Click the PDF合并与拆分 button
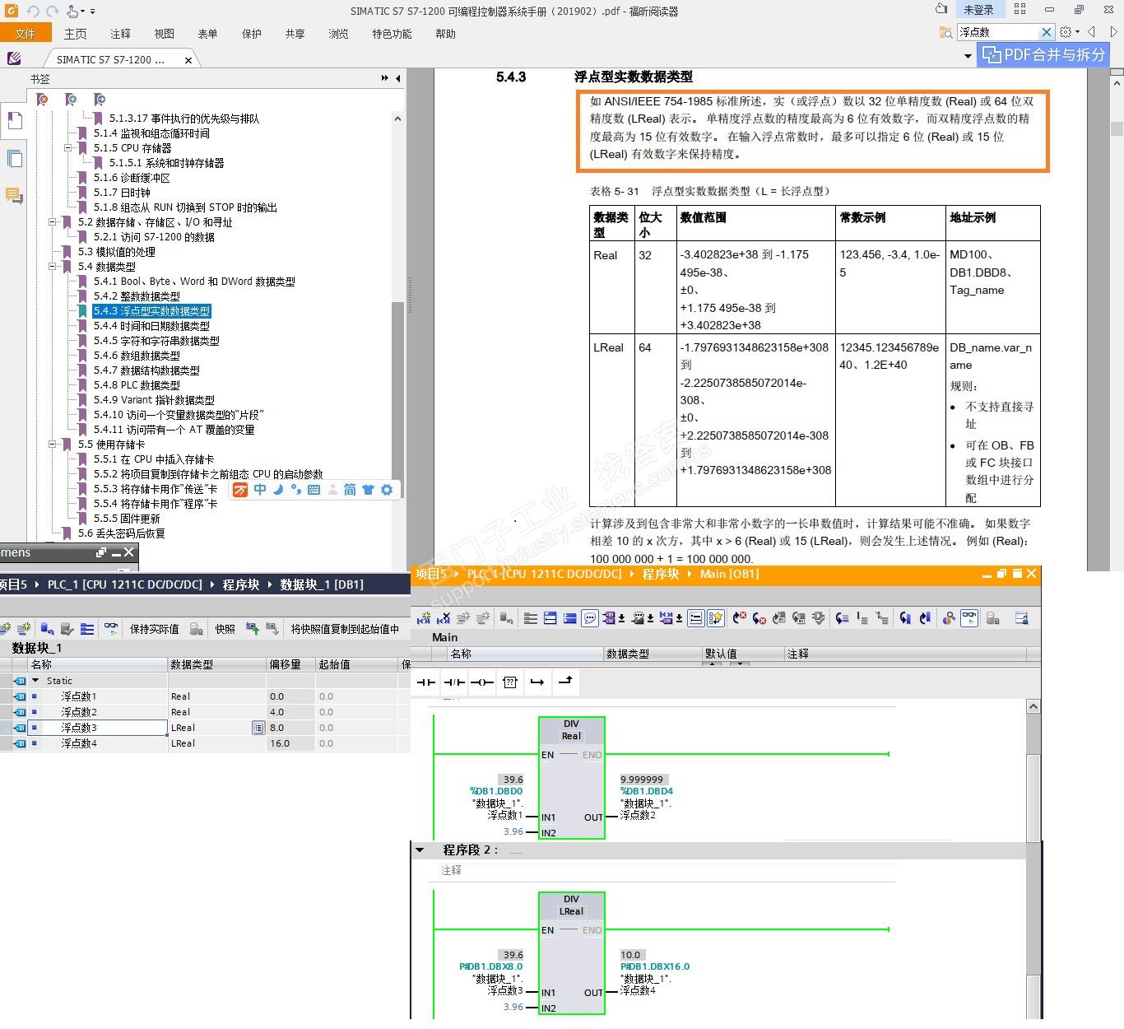The width and height of the screenshot is (1124, 1029). point(1043,55)
